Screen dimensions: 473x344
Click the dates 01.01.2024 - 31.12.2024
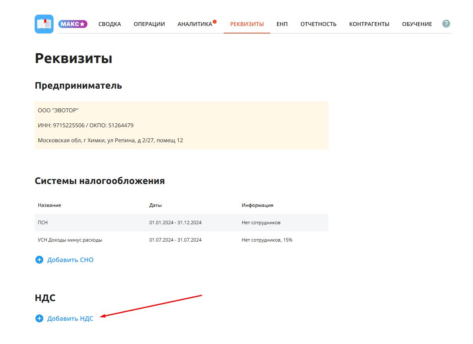[175, 223]
